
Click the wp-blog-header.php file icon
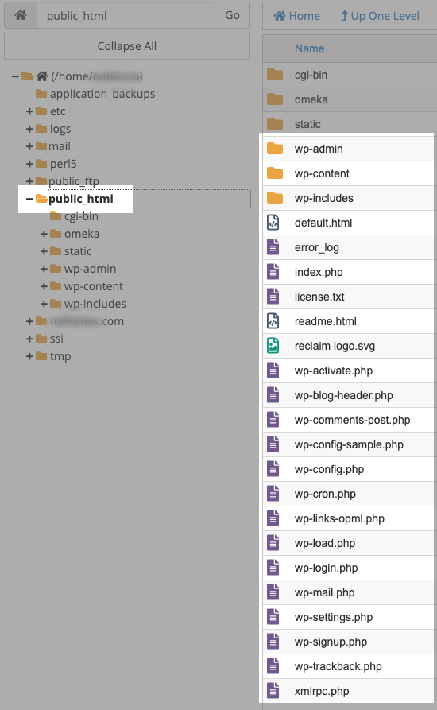click(273, 395)
